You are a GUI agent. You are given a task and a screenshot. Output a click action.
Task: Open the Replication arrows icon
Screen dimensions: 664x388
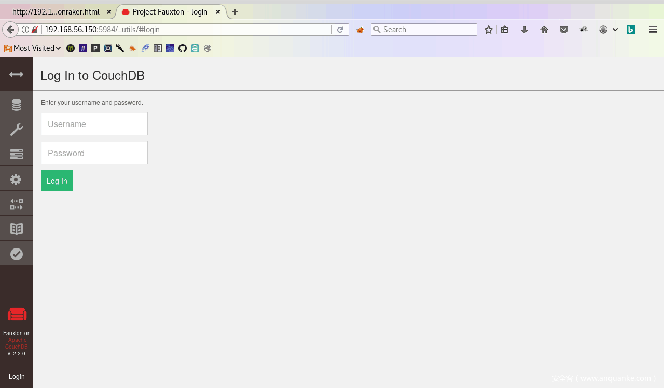click(x=16, y=204)
